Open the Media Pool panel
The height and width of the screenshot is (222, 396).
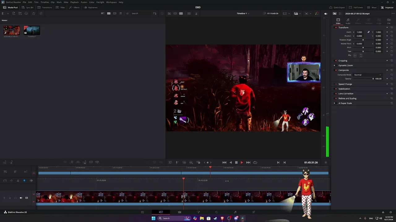[x=10, y=7]
